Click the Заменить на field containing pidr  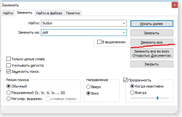(x=84, y=33)
